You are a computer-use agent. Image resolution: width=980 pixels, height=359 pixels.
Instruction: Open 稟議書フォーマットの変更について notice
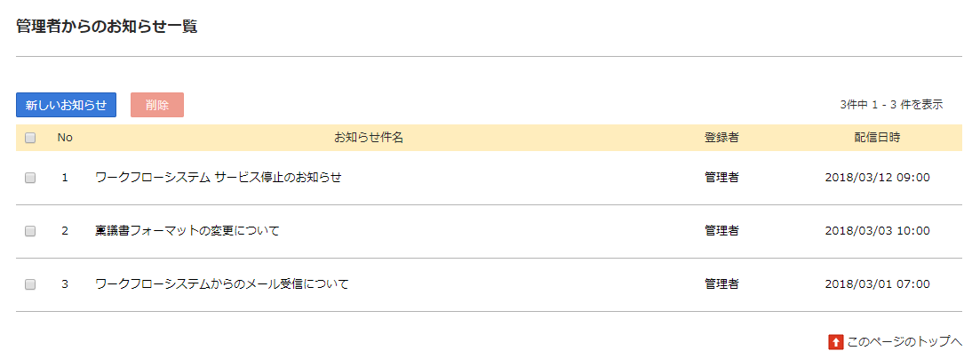tap(187, 231)
